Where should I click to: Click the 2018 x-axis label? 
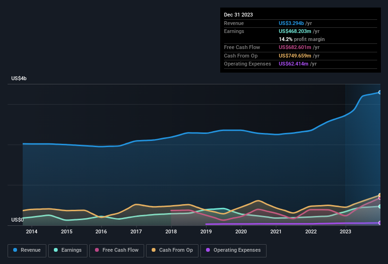171,231
